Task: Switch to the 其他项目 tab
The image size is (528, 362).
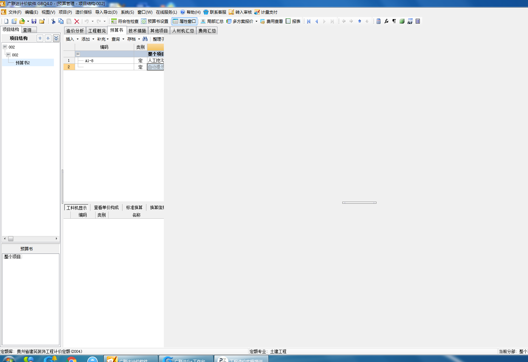Action: tap(159, 31)
